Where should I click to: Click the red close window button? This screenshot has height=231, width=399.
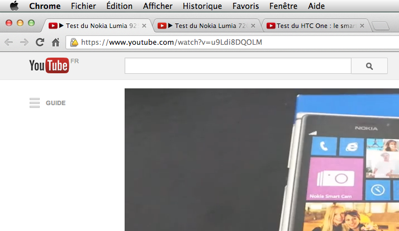point(9,23)
